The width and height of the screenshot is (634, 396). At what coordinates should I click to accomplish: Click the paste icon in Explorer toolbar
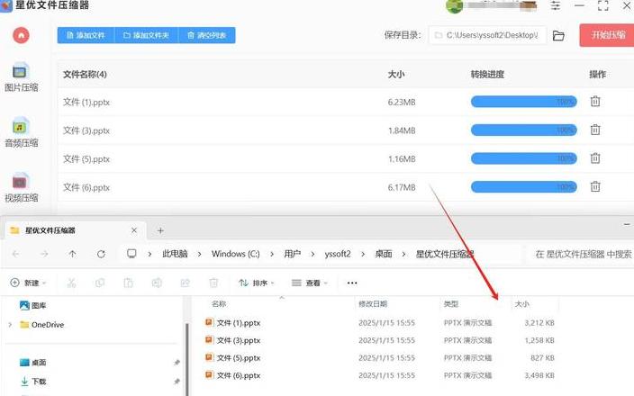pos(128,283)
